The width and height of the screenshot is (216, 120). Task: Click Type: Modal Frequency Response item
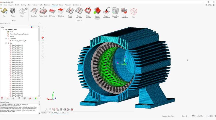[19, 34]
